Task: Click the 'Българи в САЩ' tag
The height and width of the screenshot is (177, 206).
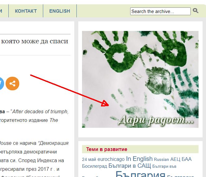Action: [130, 166]
